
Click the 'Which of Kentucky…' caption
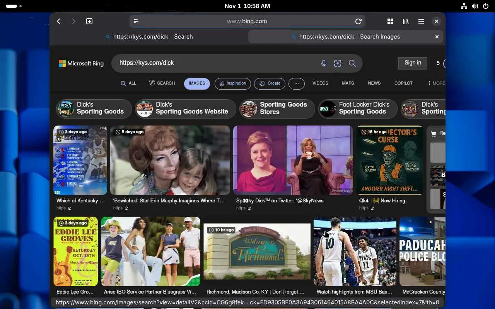(x=80, y=201)
